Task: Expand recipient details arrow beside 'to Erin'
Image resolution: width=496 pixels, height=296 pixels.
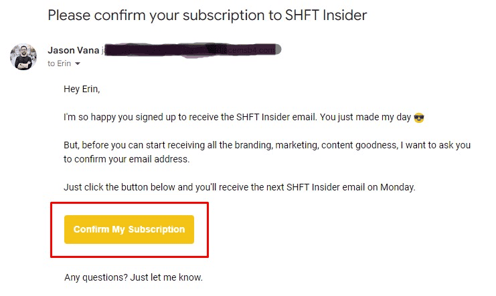Action: [x=78, y=64]
